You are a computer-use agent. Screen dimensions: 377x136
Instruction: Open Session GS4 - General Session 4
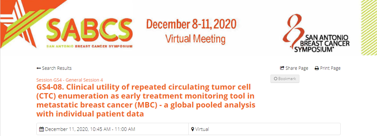[x=70, y=80]
